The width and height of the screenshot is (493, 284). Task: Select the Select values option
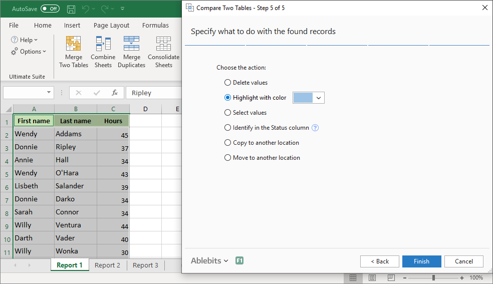click(x=245, y=113)
